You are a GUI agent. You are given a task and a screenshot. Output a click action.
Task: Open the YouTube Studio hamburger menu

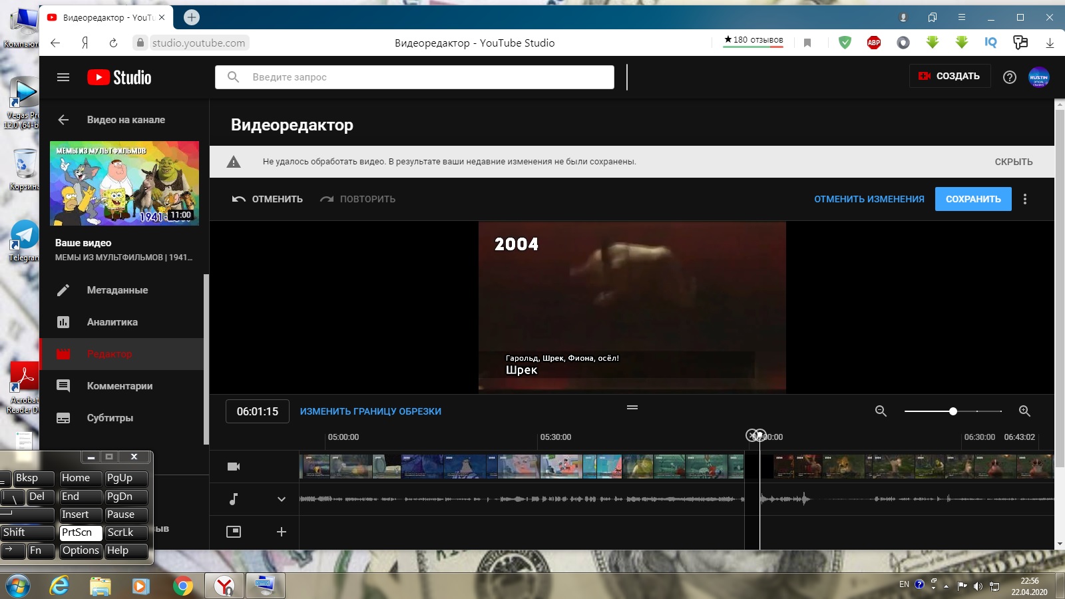click(x=63, y=77)
